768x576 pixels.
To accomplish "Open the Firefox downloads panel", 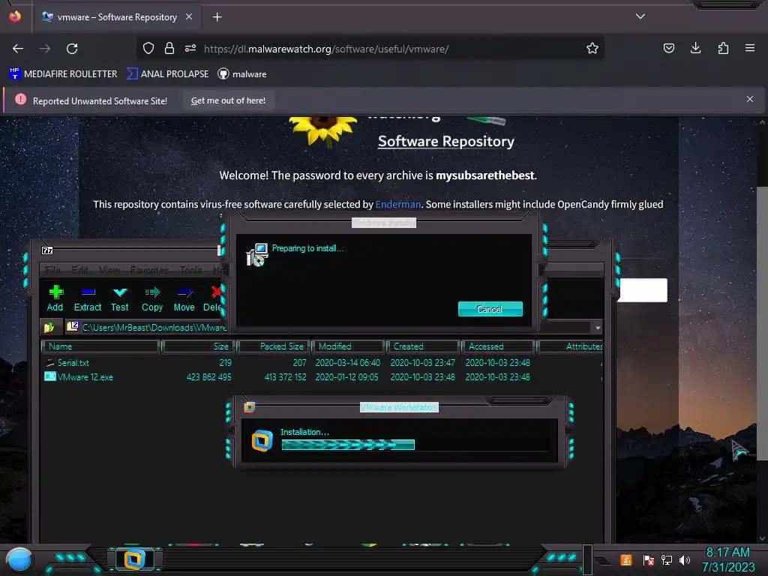I will point(695,48).
